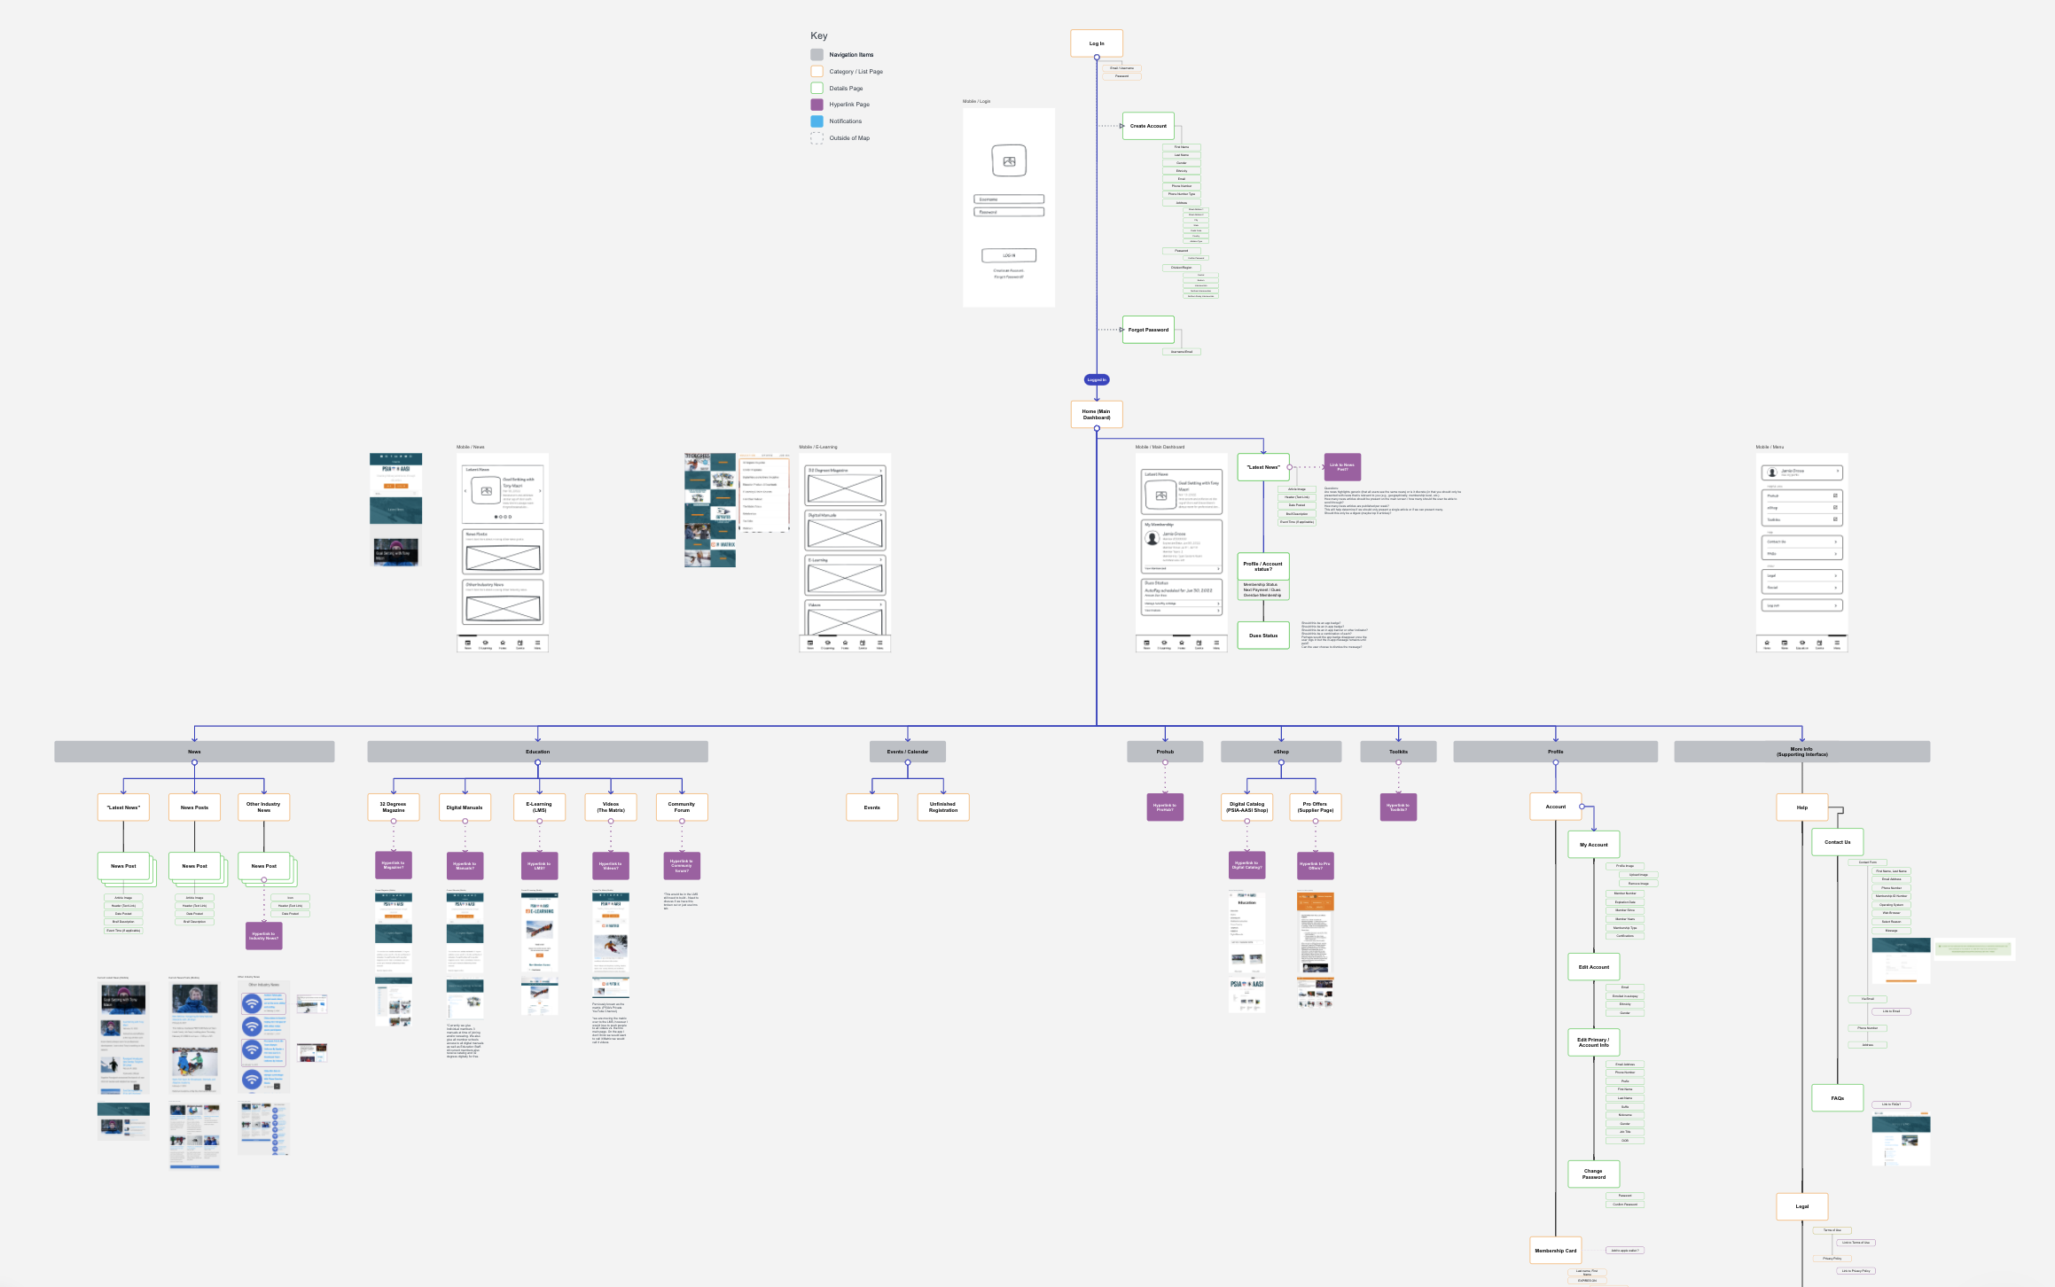This screenshot has width=2055, height=1287.
Task: Click connector circle on dashboard "Latest News" node
Action: click(1289, 467)
